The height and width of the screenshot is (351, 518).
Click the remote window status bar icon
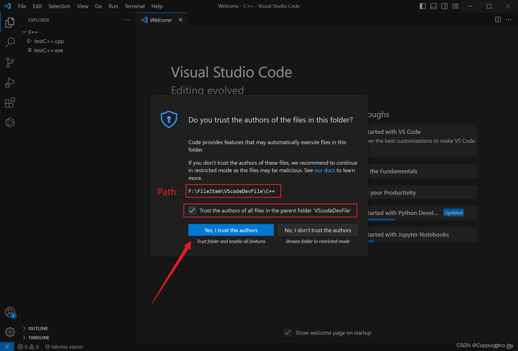tap(7, 347)
